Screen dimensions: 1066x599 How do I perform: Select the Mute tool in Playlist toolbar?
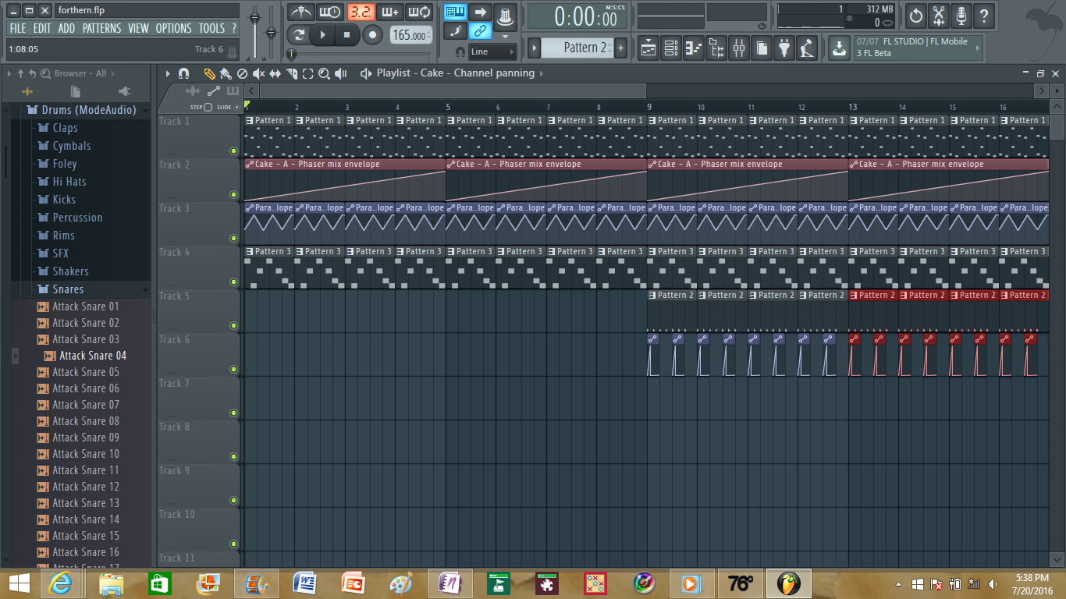[258, 73]
